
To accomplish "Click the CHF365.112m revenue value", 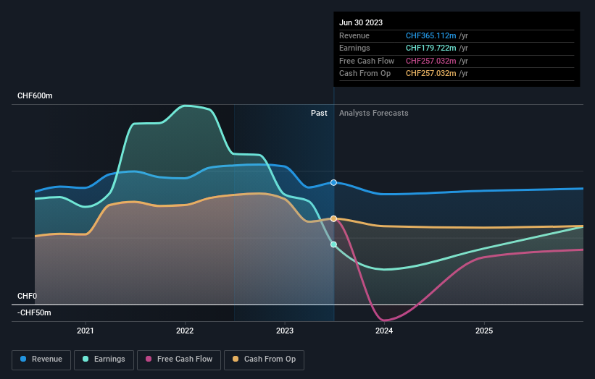I will point(430,35).
